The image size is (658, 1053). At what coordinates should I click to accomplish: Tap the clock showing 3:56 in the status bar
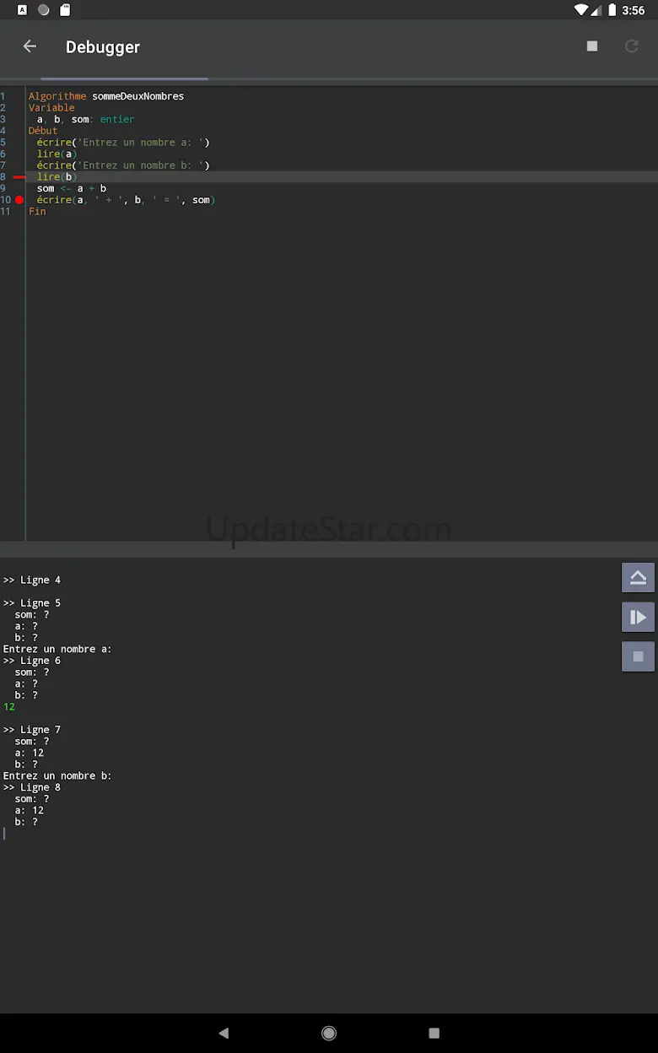633,10
